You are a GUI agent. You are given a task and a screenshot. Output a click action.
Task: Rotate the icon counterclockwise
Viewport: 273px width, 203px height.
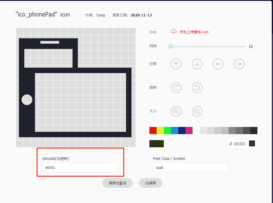pos(197,87)
